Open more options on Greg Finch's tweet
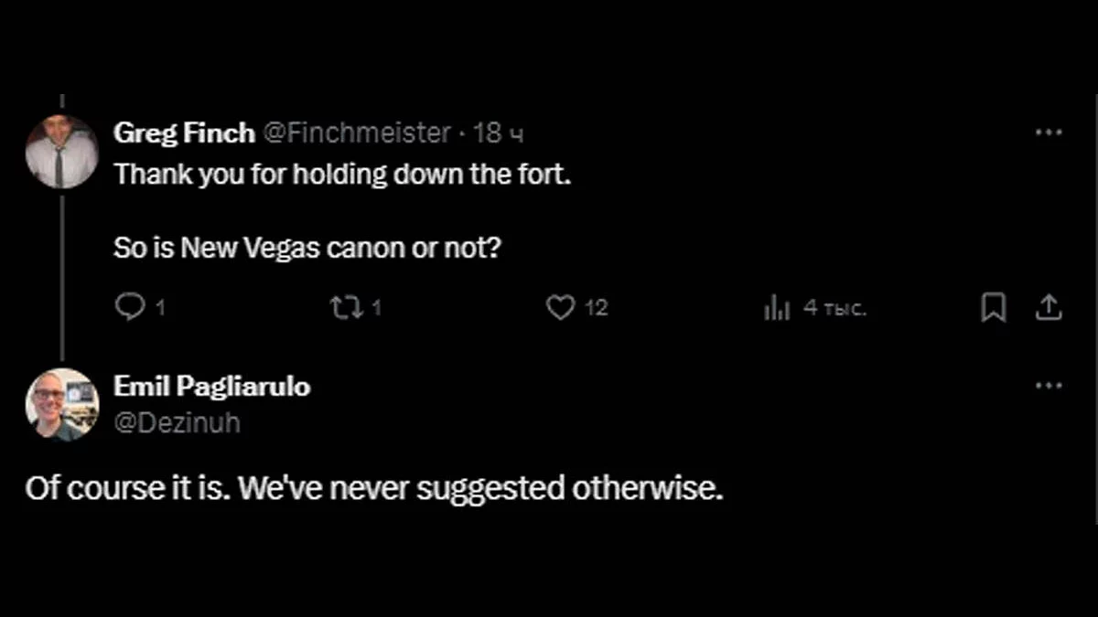1098x617 pixels. 1048,133
